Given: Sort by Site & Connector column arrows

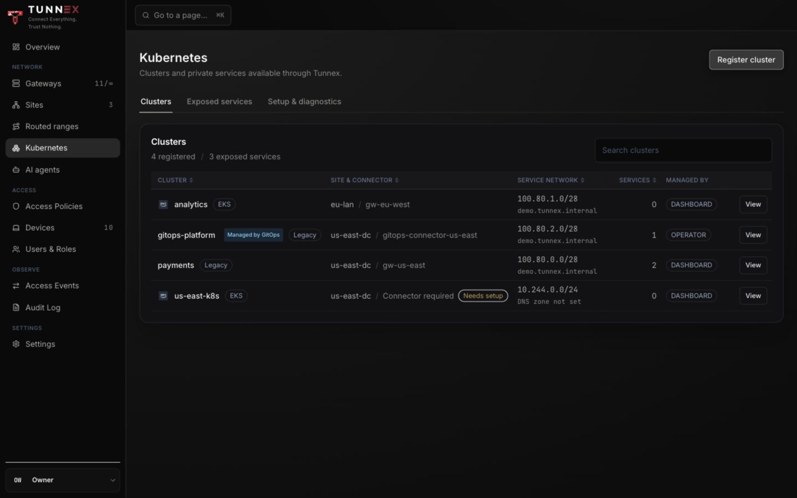Looking at the screenshot, I should click(x=397, y=180).
